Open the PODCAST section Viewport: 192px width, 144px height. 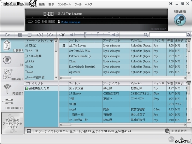click(12, 89)
